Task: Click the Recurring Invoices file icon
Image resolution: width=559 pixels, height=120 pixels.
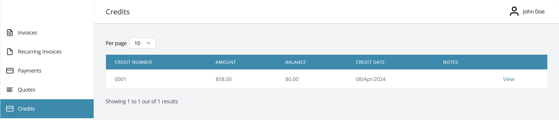Action: pos(10,52)
